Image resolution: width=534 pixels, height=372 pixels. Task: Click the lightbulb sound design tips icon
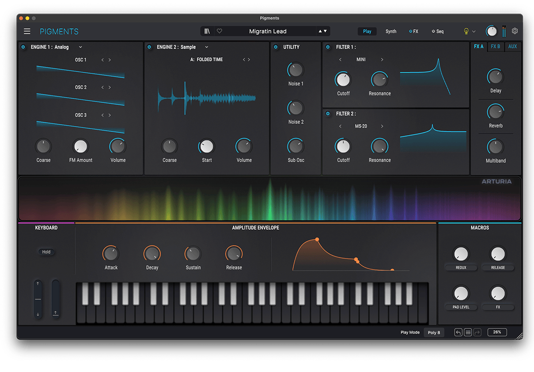tap(466, 31)
